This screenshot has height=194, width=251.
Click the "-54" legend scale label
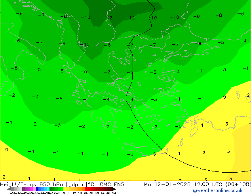13,193
